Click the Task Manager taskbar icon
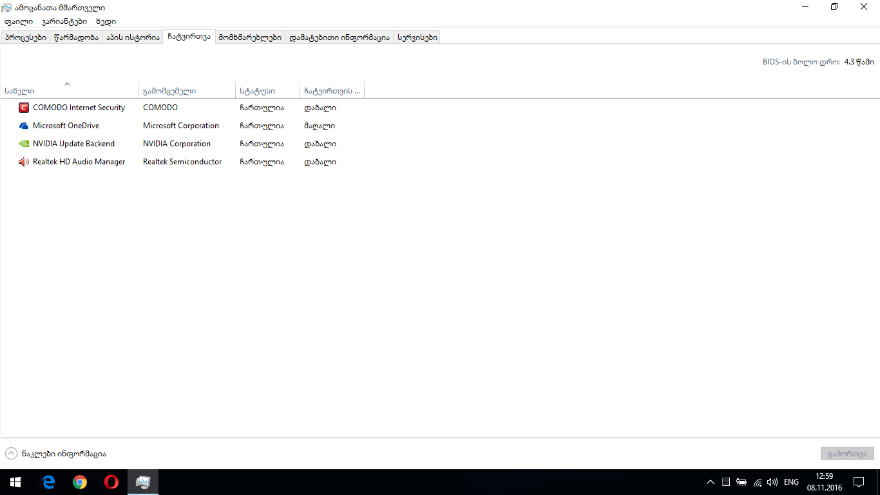Screen dimensions: 880x495 click(143, 482)
